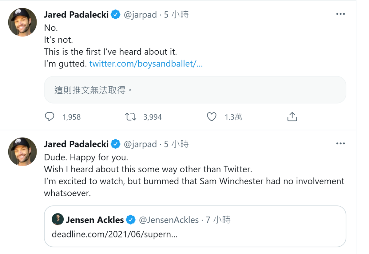Image resolution: width=369 pixels, height=254 pixels.
Task: Open share menu for first tweet
Action: [x=292, y=117]
